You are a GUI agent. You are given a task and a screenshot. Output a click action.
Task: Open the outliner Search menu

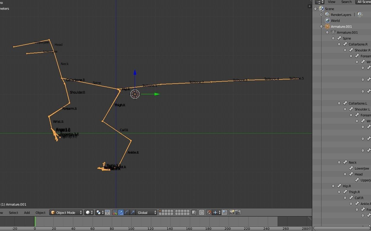(346, 2)
